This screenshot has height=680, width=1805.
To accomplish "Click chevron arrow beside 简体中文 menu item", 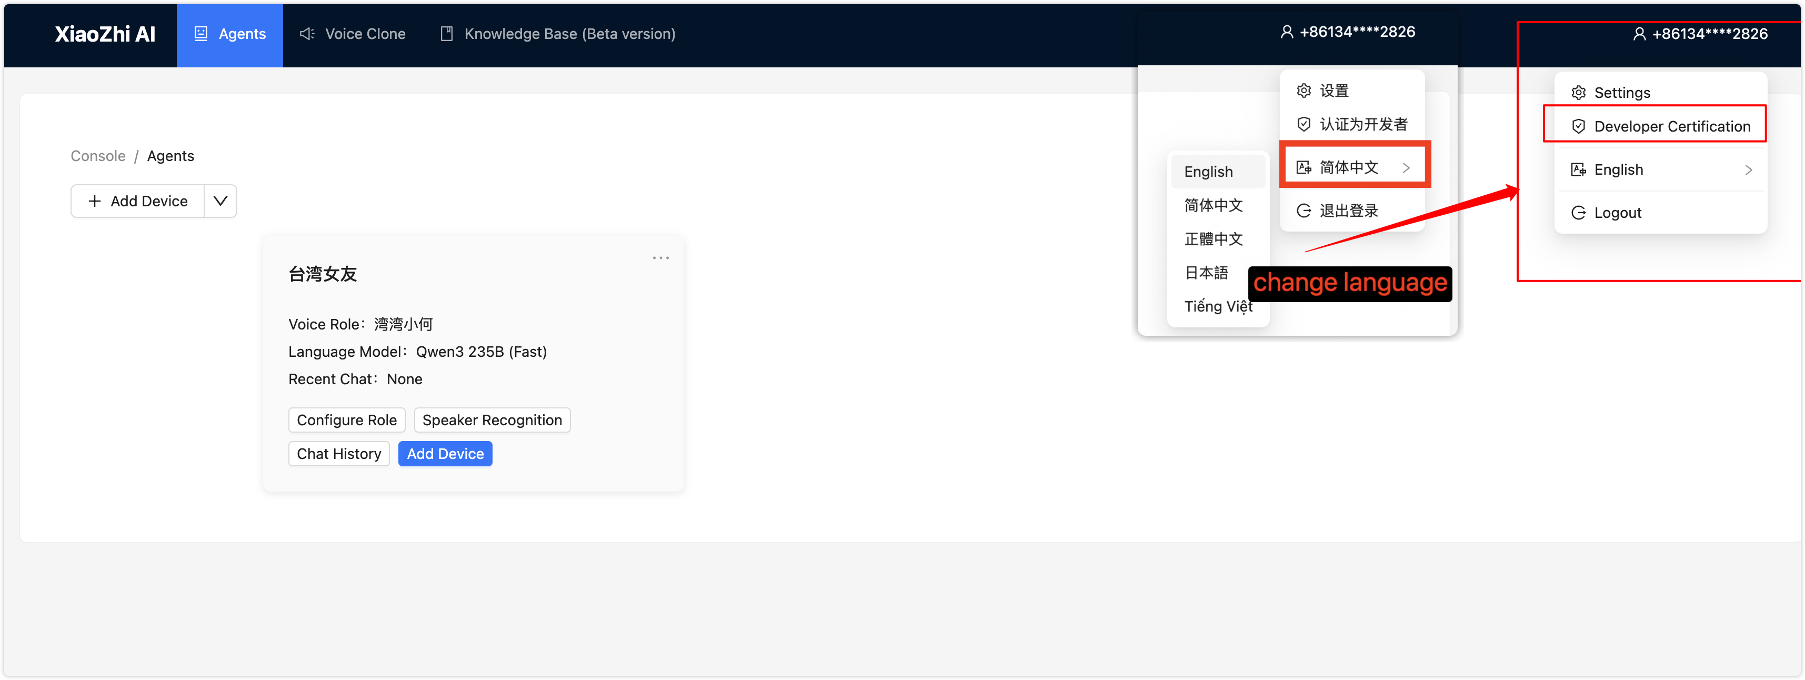I will (x=1406, y=167).
